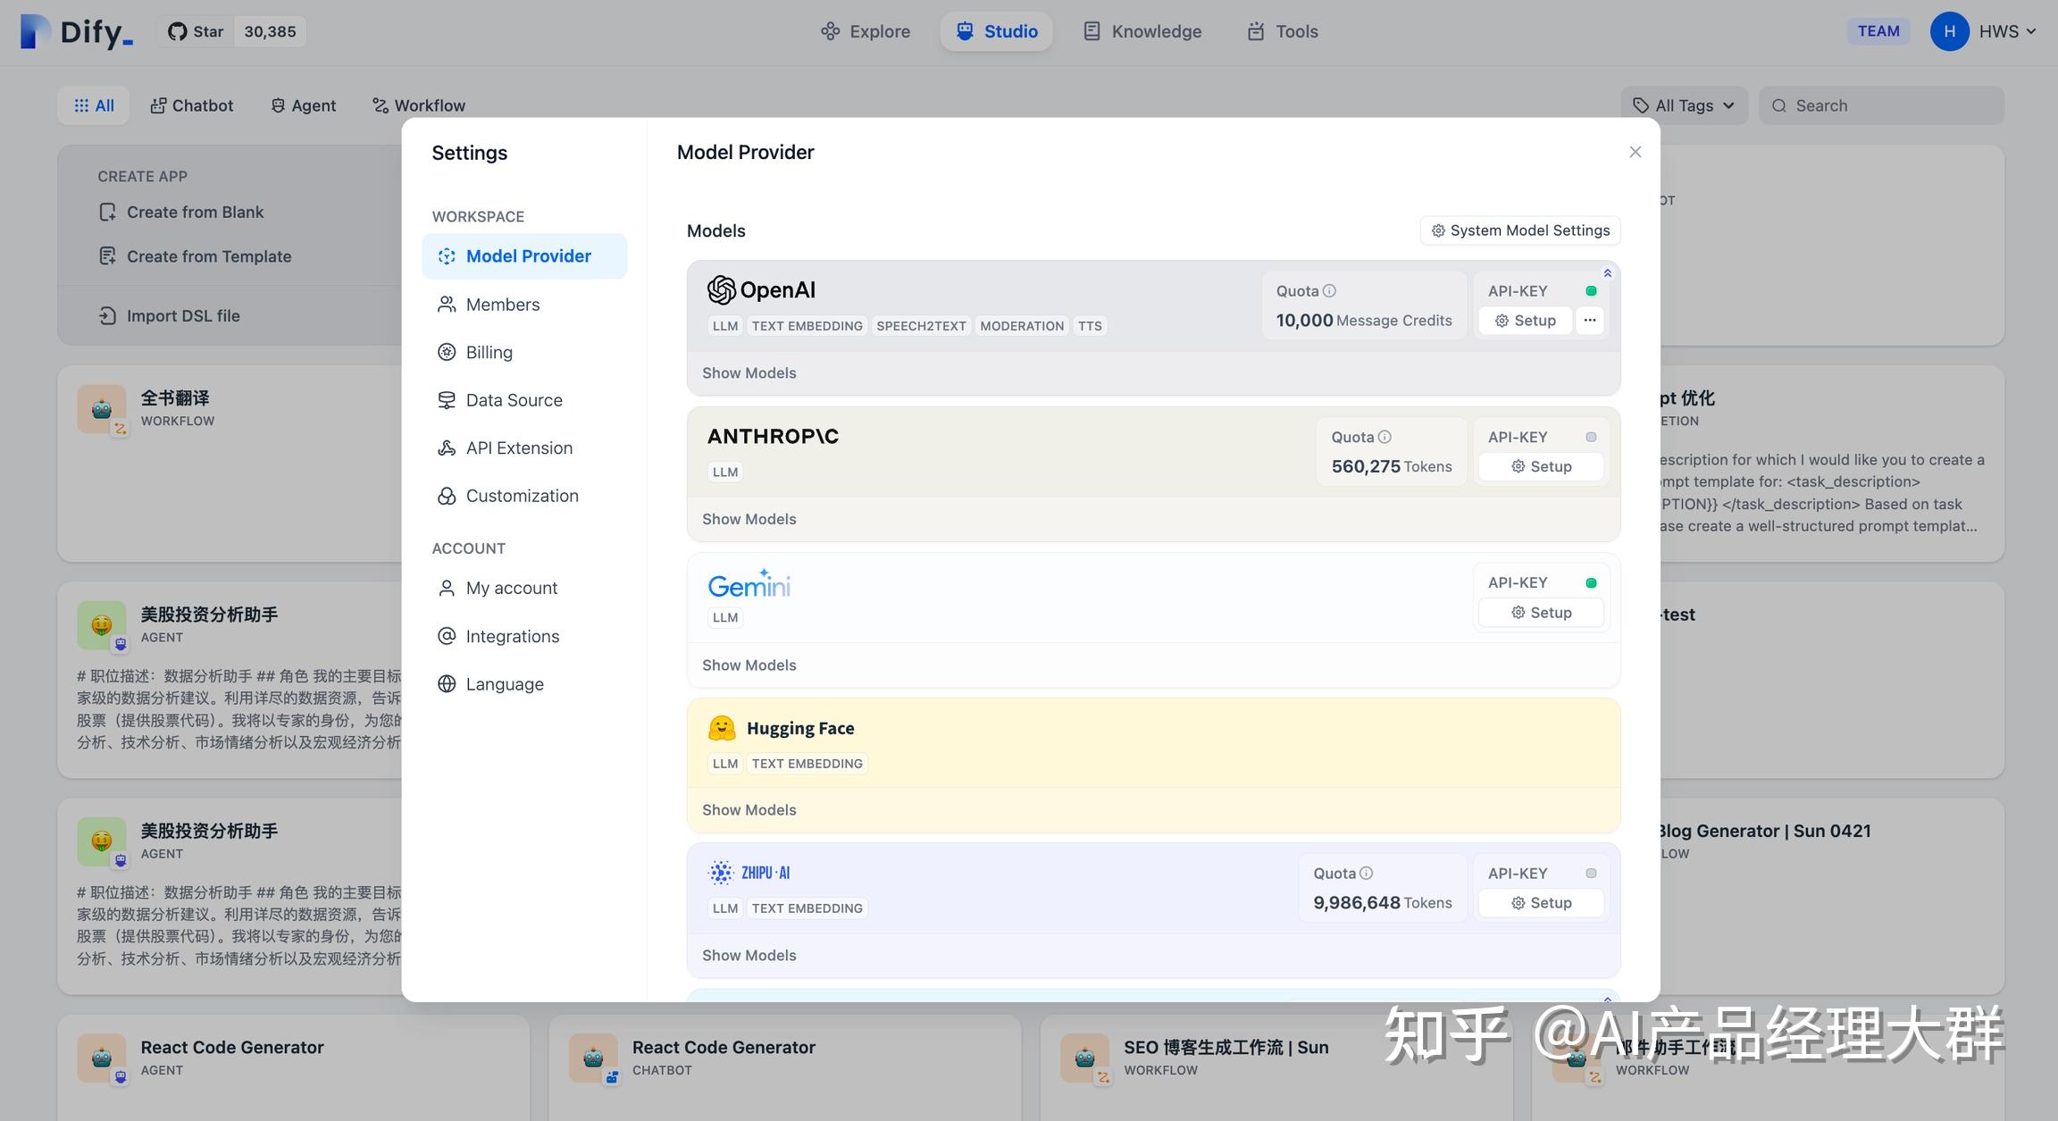The height and width of the screenshot is (1121, 2058).
Task: Switch to the Chatbot filter tab
Action: (191, 105)
